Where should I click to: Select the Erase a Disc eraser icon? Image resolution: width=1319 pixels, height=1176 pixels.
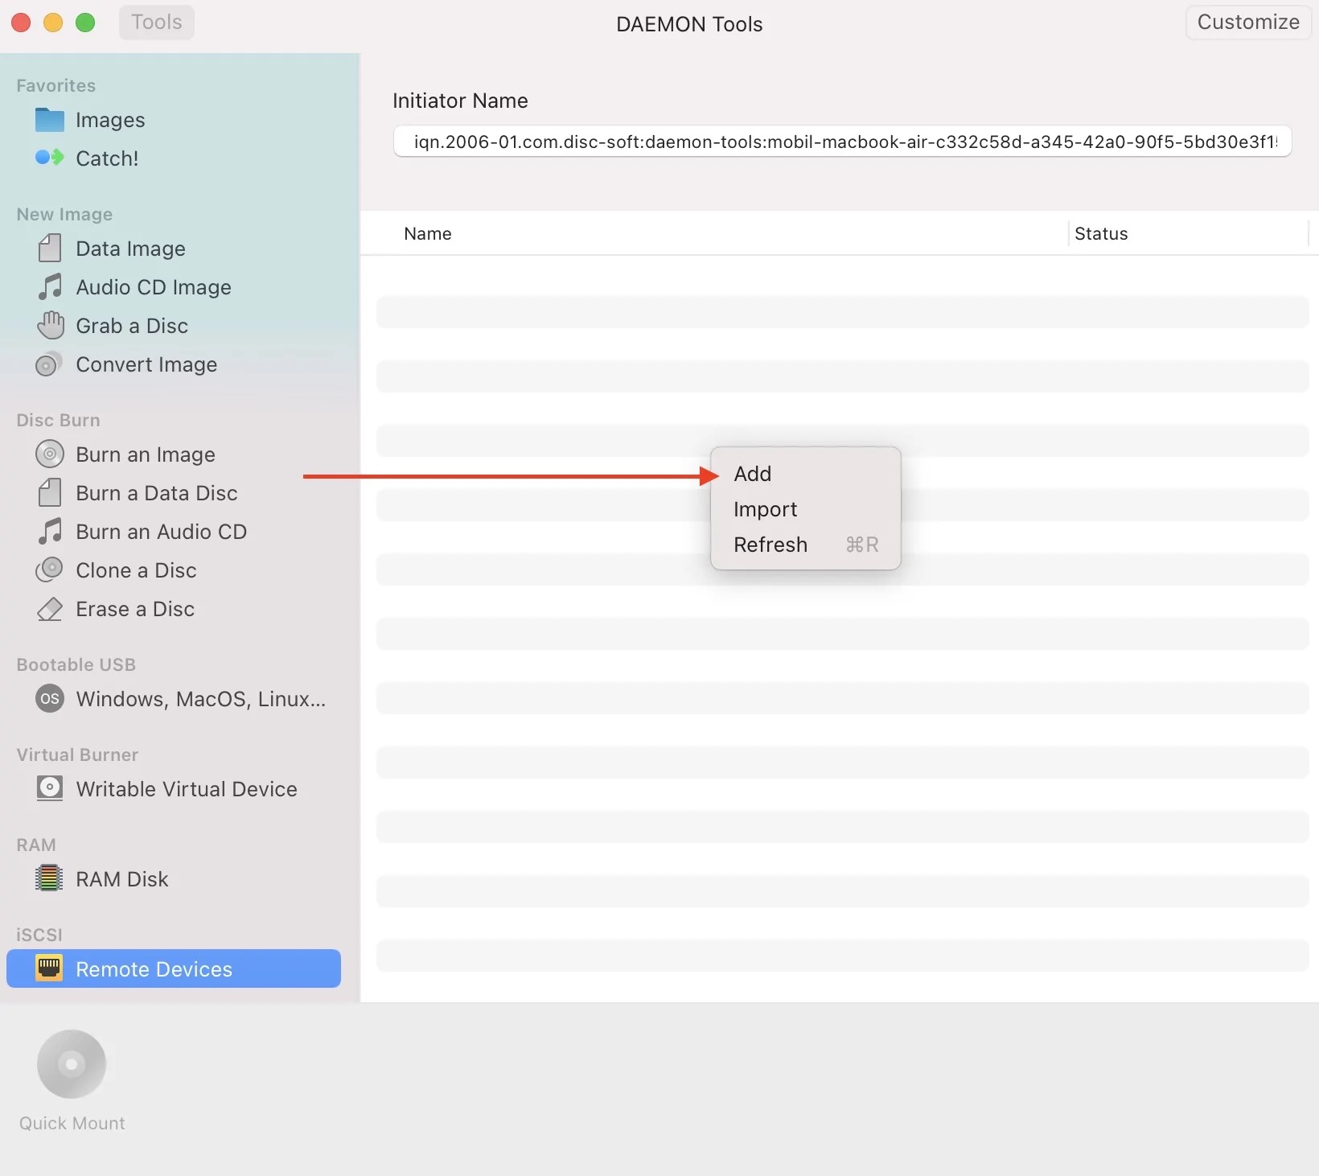pyautogui.click(x=50, y=609)
